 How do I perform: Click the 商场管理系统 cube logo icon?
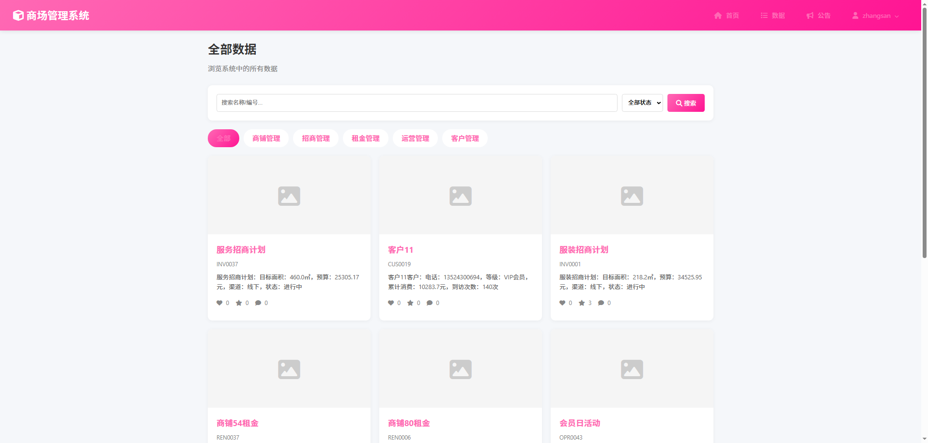18,15
